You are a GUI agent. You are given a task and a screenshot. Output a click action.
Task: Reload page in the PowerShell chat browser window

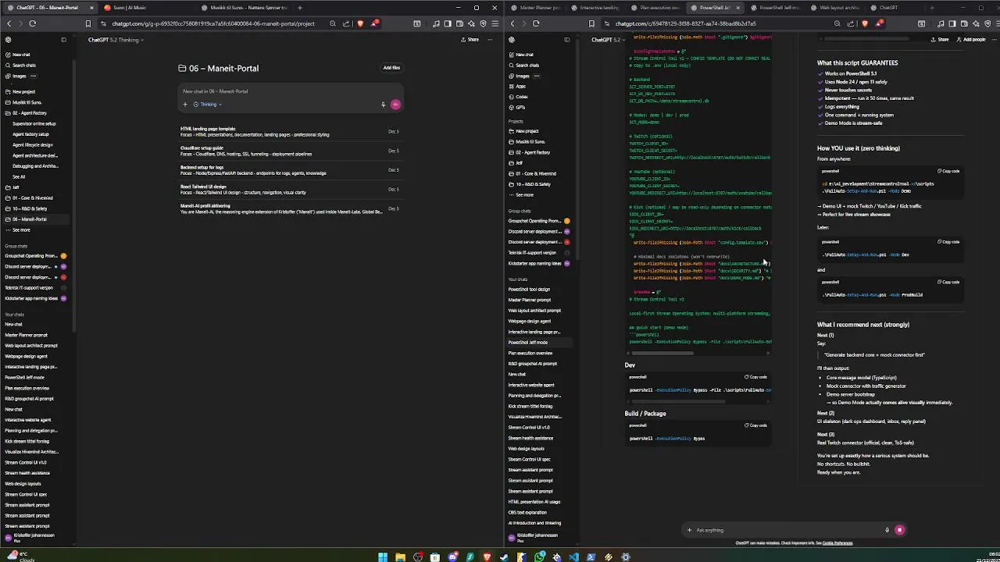click(x=535, y=23)
